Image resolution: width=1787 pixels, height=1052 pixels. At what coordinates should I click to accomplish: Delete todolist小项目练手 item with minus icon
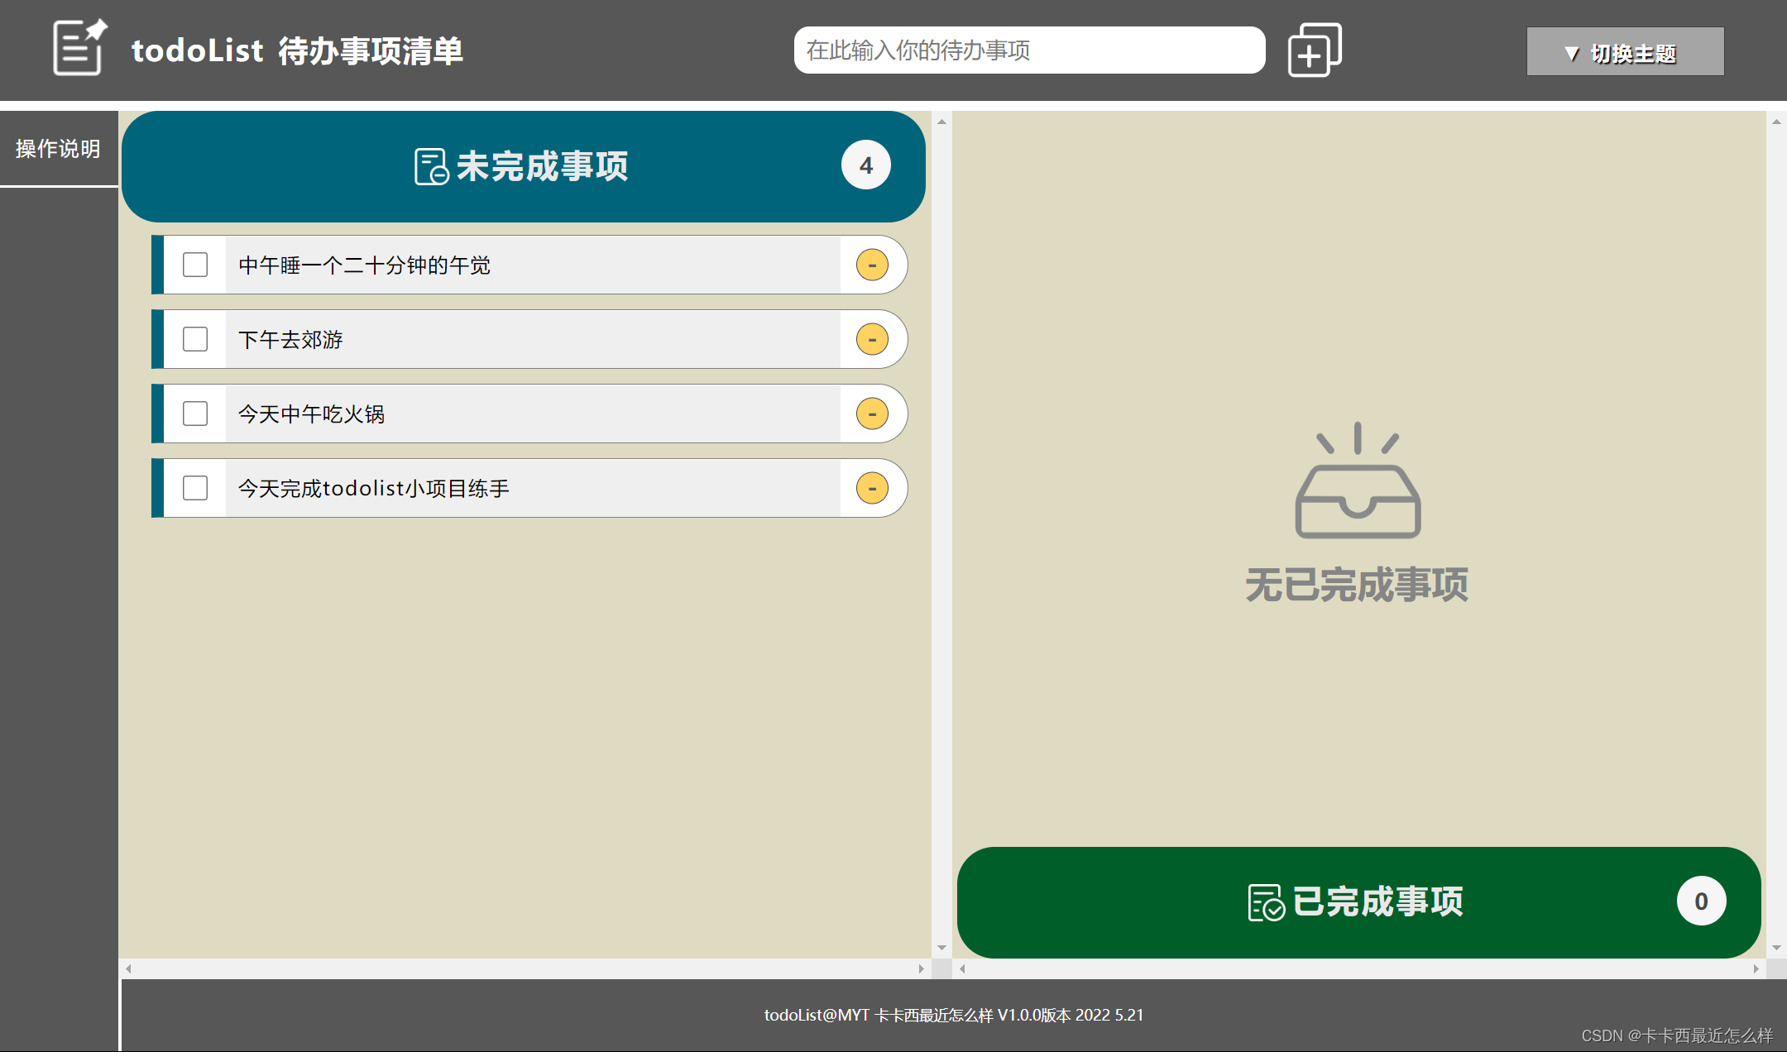coord(872,488)
